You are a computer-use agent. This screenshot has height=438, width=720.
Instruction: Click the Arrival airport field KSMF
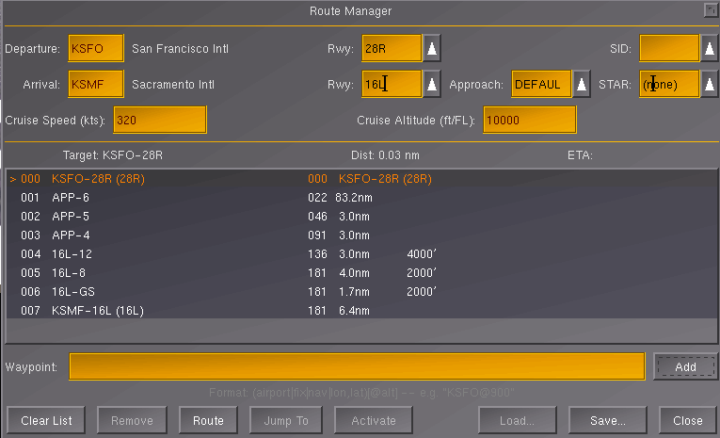[x=96, y=84]
